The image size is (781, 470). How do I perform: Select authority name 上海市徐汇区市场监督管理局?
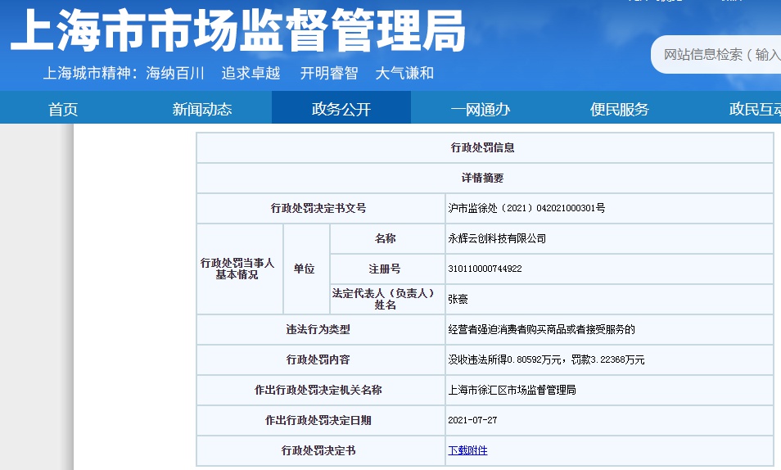coord(512,390)
